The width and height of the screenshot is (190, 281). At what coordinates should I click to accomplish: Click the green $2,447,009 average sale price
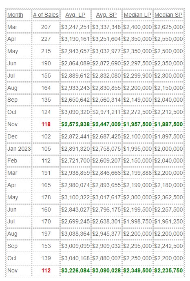coord(106,124)
